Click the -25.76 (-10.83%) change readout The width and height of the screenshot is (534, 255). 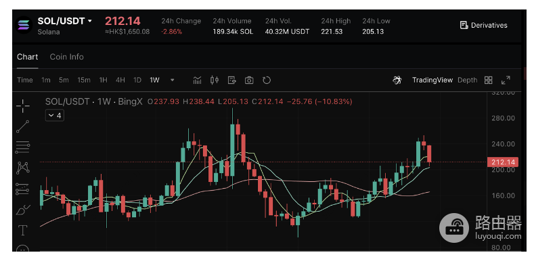(319, 101)
